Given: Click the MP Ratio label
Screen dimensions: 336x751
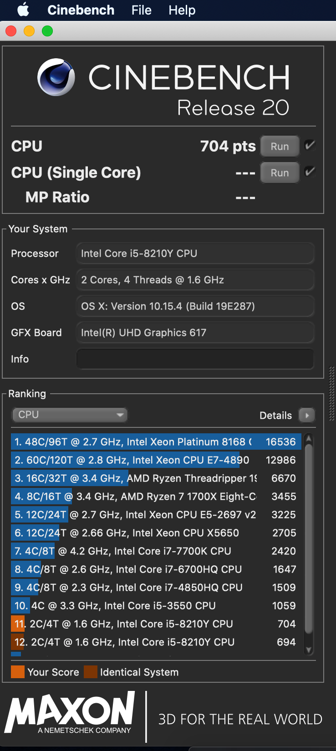Looking at the screenshot, I should tap(57, 197).
